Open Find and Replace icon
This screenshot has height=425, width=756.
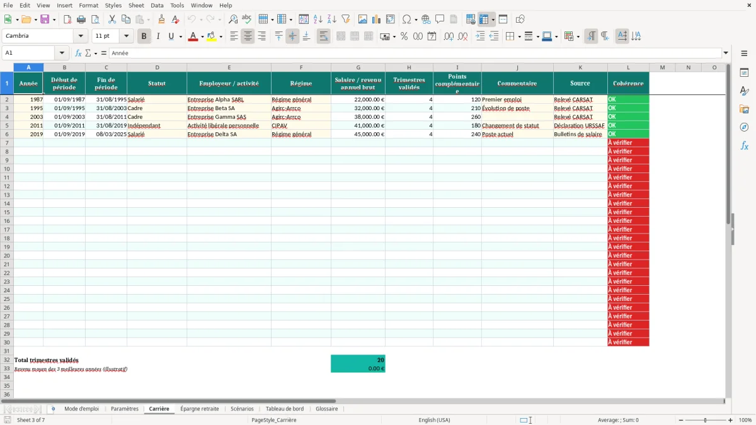point(233,19)
